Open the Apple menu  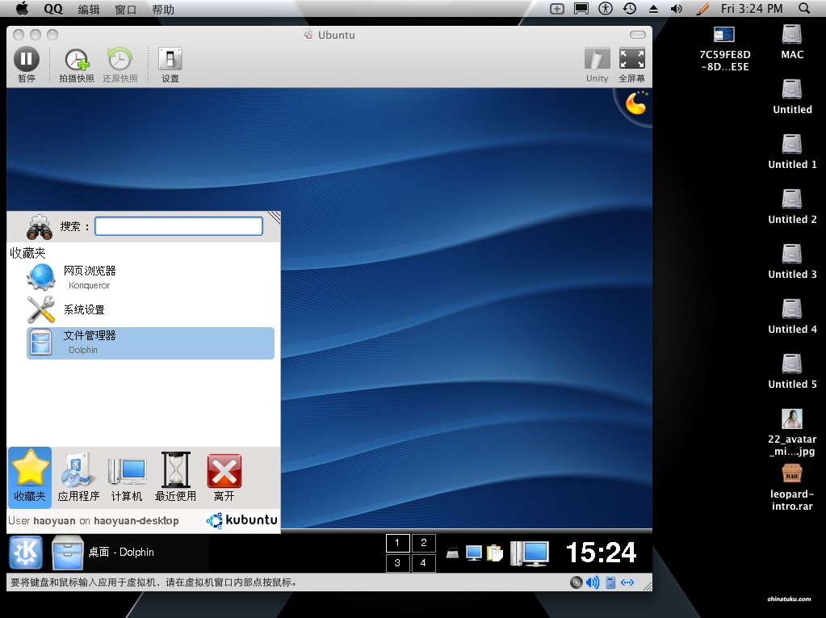(23, 8)
